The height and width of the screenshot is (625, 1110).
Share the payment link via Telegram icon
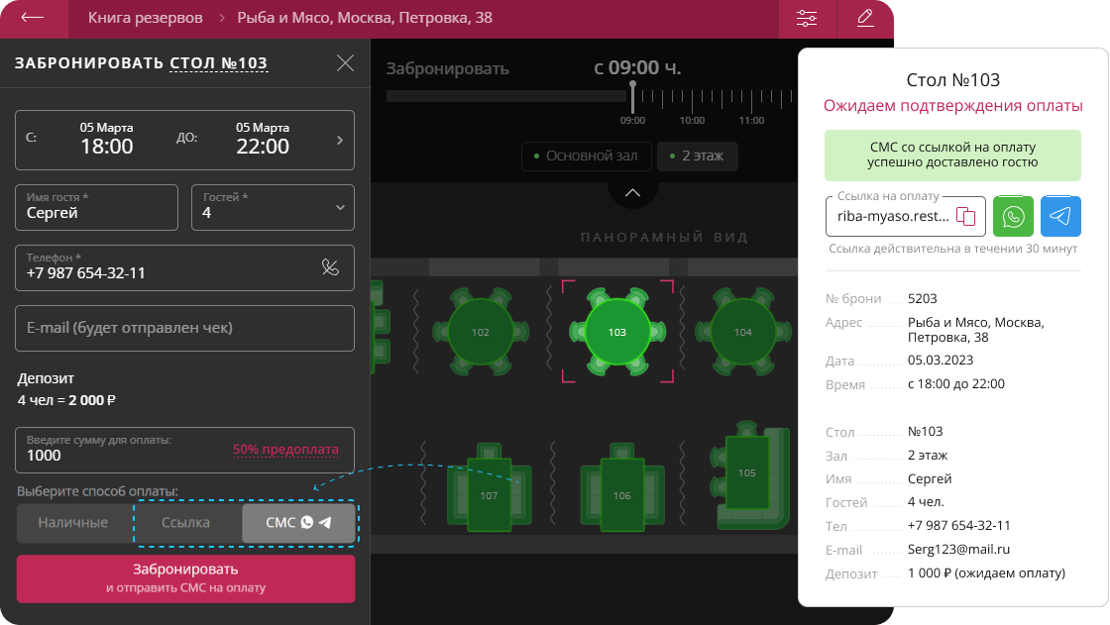[1060, 216]
